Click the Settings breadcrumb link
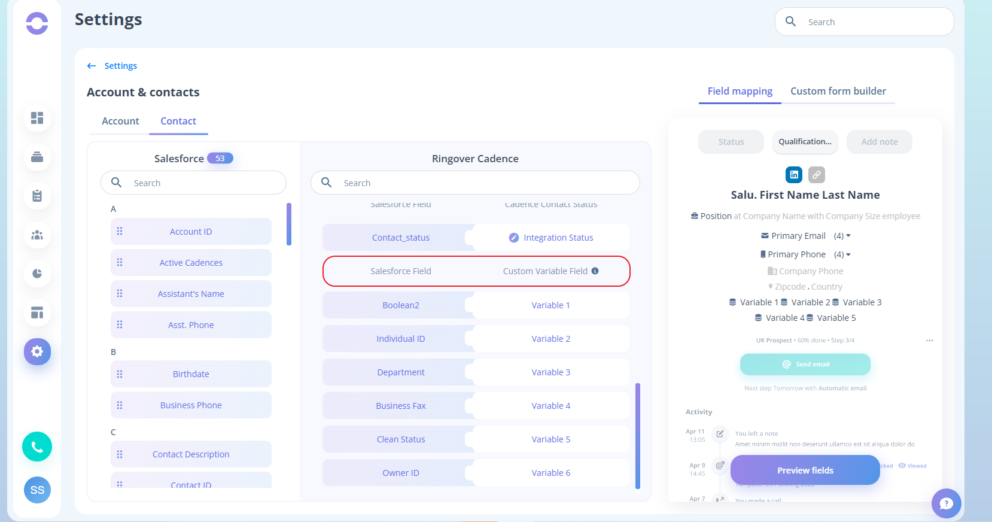Screen dimensions: 992x522 121,66
